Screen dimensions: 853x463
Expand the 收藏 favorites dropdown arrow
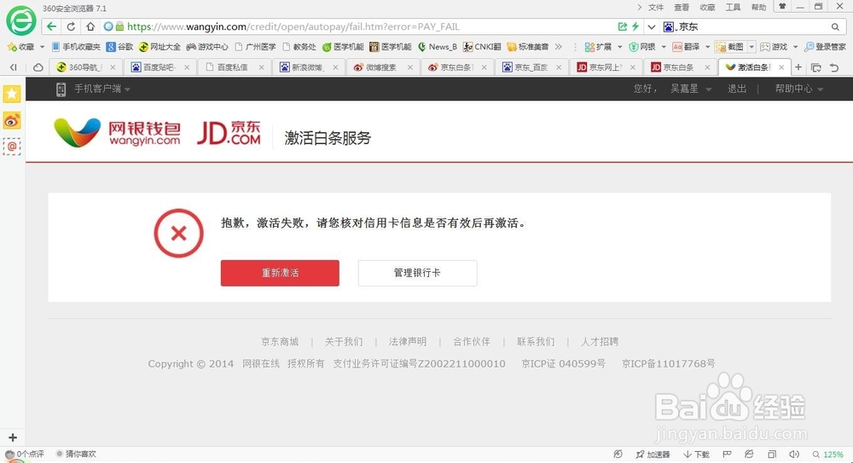pyautogui.click(x=43, y=47)
